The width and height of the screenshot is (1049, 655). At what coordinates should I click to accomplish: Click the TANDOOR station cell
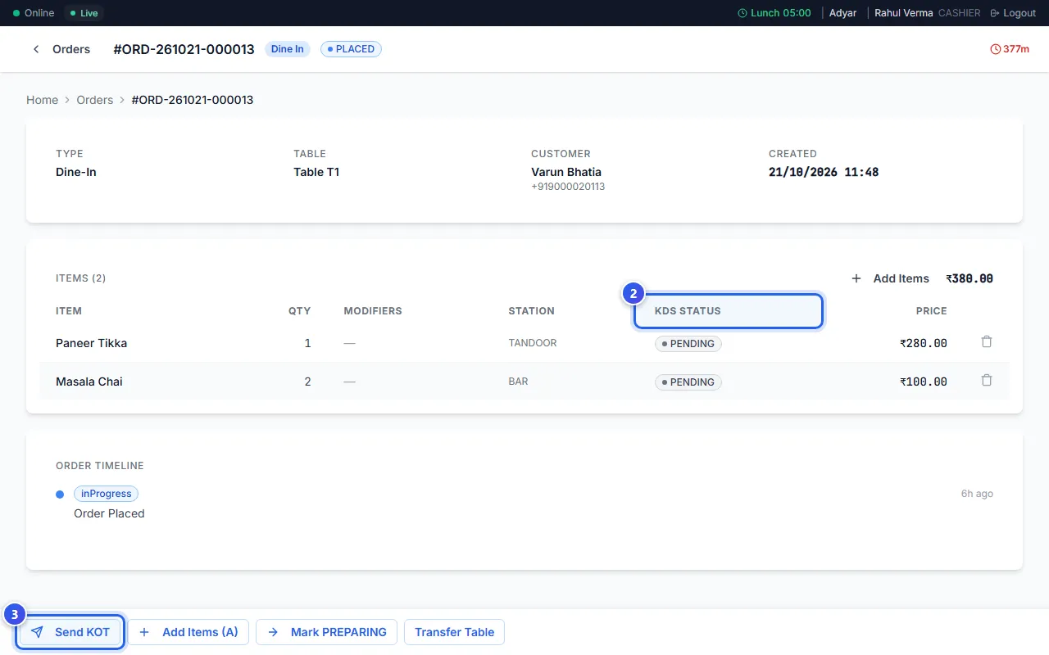[533, 343]
